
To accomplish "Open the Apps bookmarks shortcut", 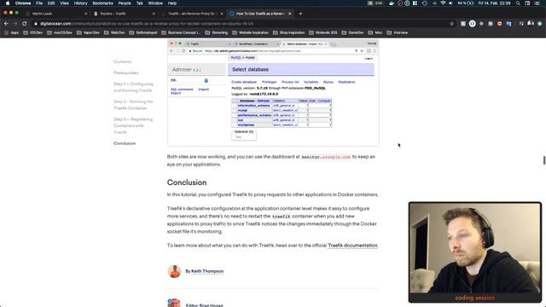I will [x=11, y=32].
